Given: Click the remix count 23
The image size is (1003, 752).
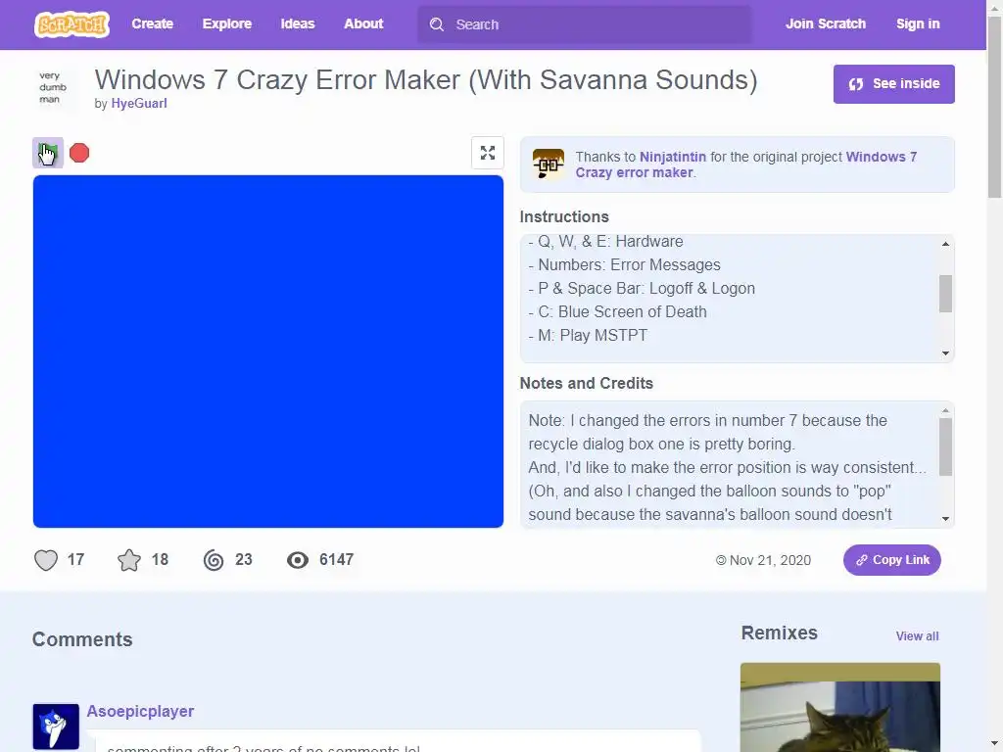Looking at the screenshot, I should tap(244, 560).
